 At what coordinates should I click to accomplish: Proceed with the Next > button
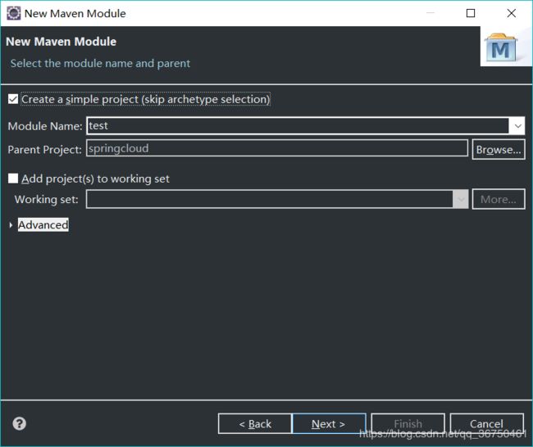[x=328, y=423]
